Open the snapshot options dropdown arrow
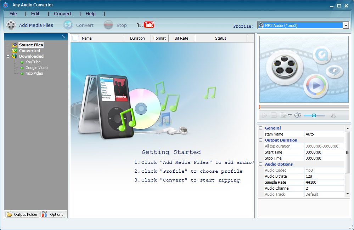The height and width of the screenshot is (230, 354). pos(290,115)
